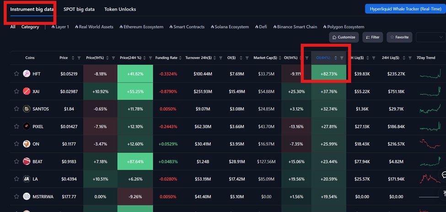The height and width of the screenshot is (212, 446).
Task: Select the All category filter
Action: [x=13, y=26]
